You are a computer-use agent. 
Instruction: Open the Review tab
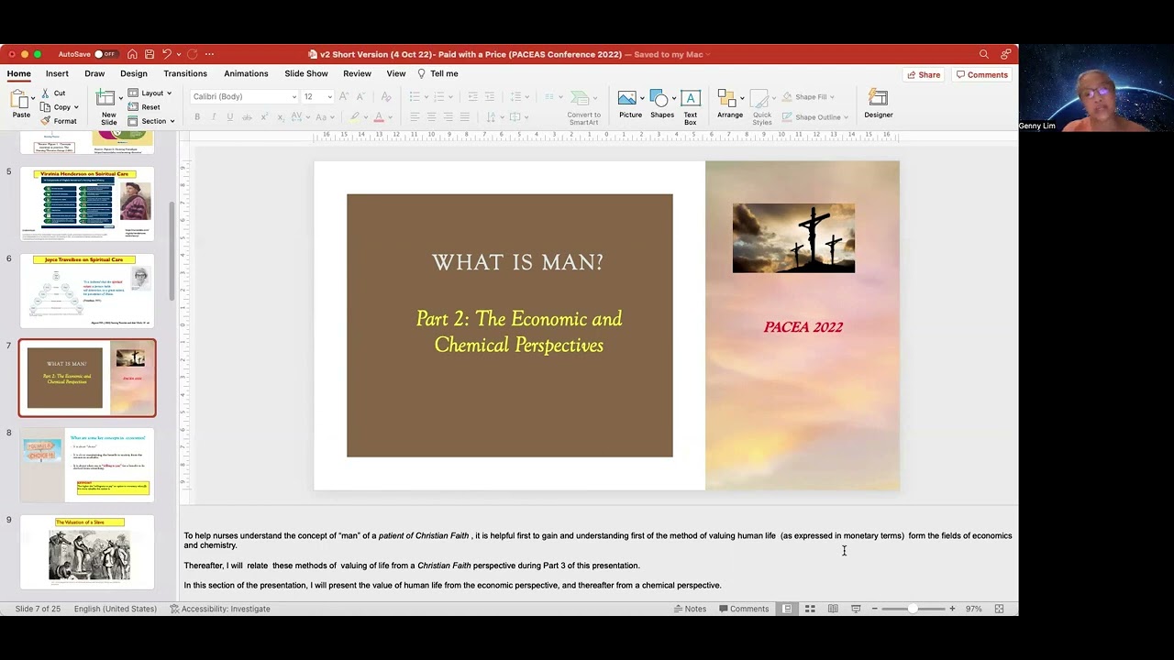point(357,73)
